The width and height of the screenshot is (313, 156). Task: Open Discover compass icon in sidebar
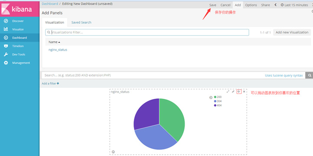(6, 21)
